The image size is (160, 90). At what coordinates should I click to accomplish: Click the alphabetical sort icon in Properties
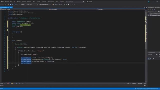pos(151,59)
